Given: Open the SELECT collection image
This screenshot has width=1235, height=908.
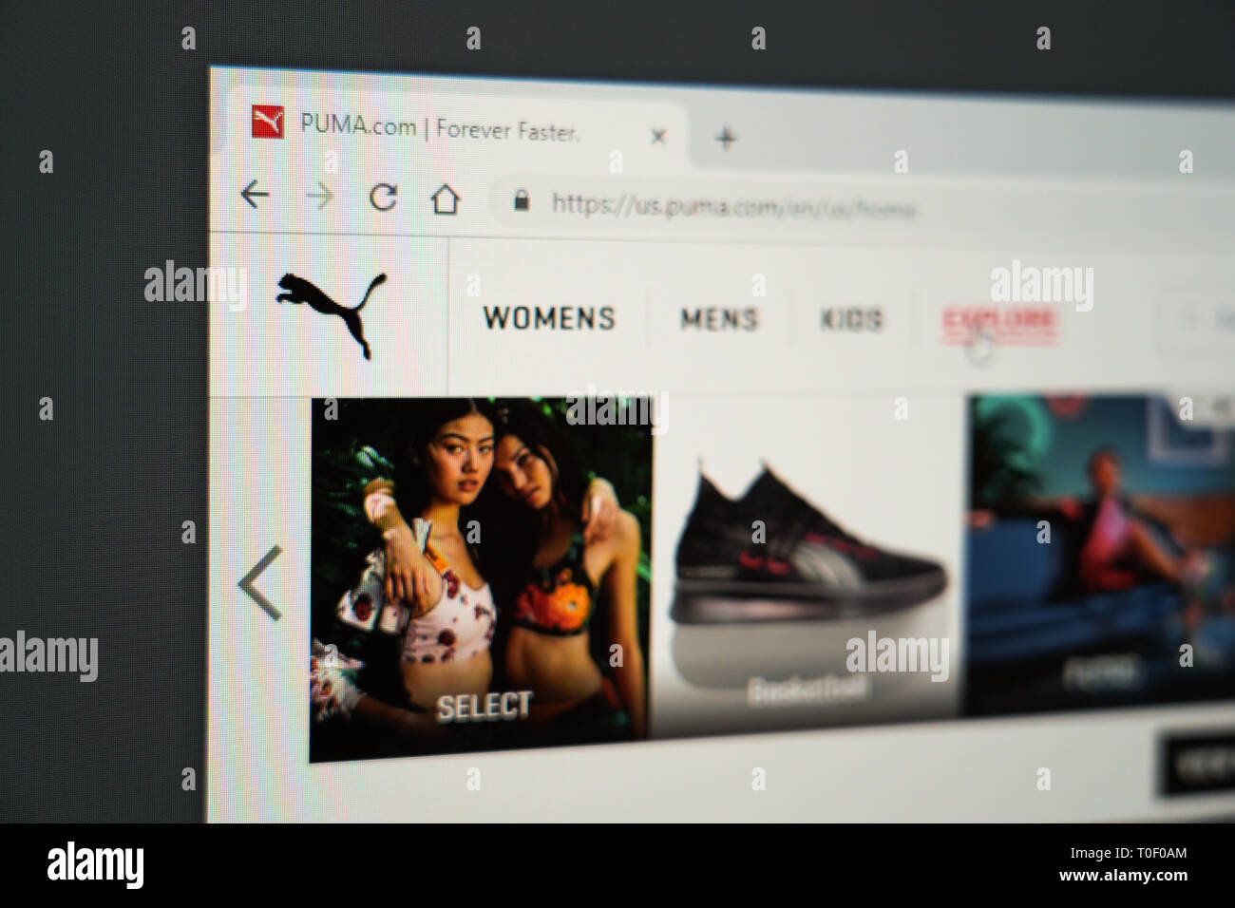Looking at the screenshot, I should tap(482, 578).
